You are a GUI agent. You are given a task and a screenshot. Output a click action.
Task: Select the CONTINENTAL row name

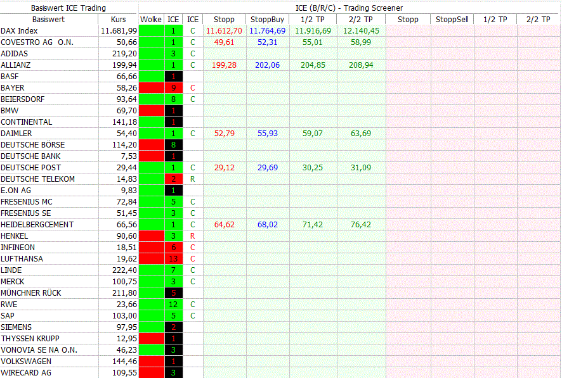(x=27, y=122)
